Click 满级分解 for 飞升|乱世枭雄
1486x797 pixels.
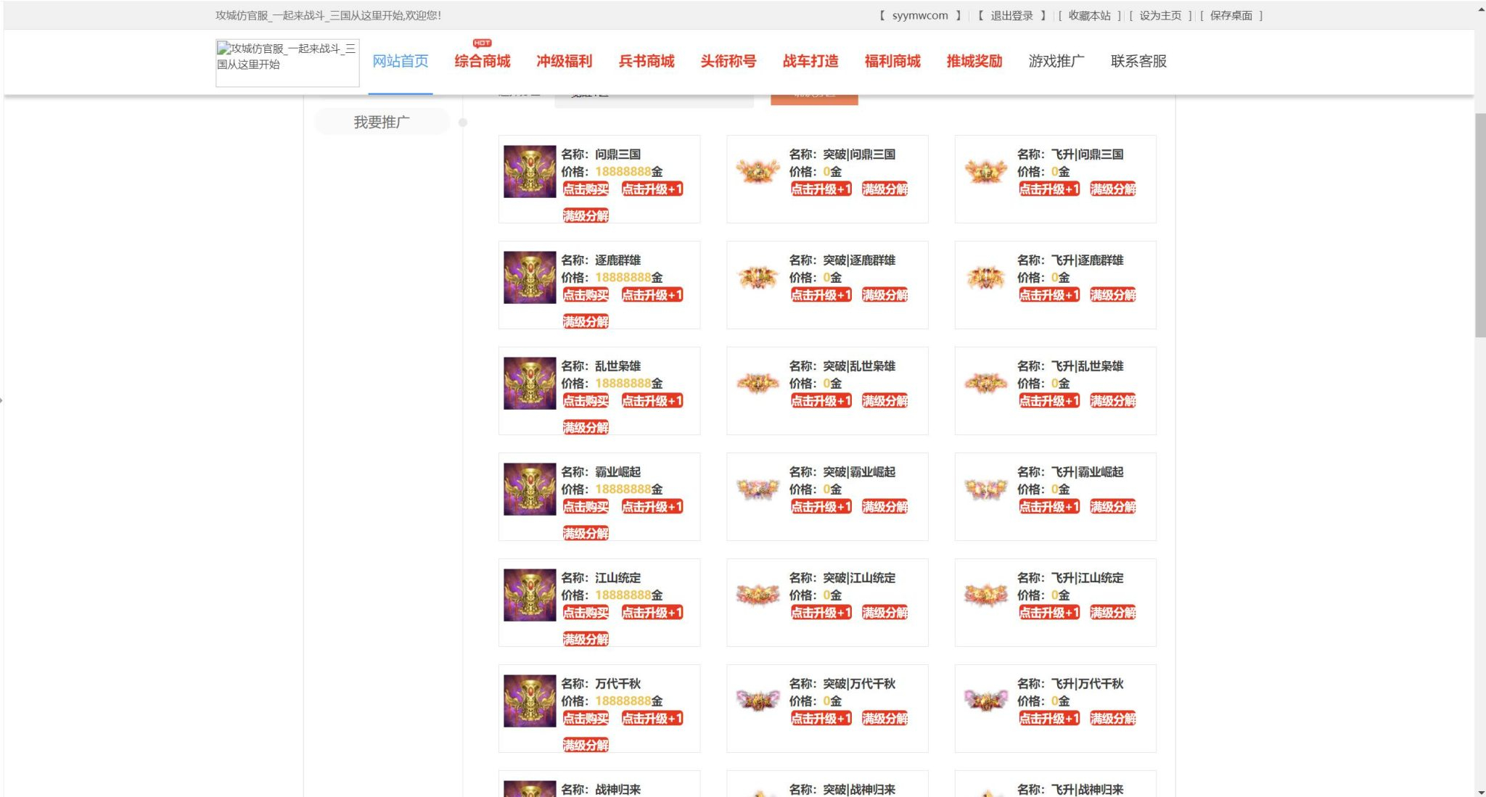[x=1113, y=401]
